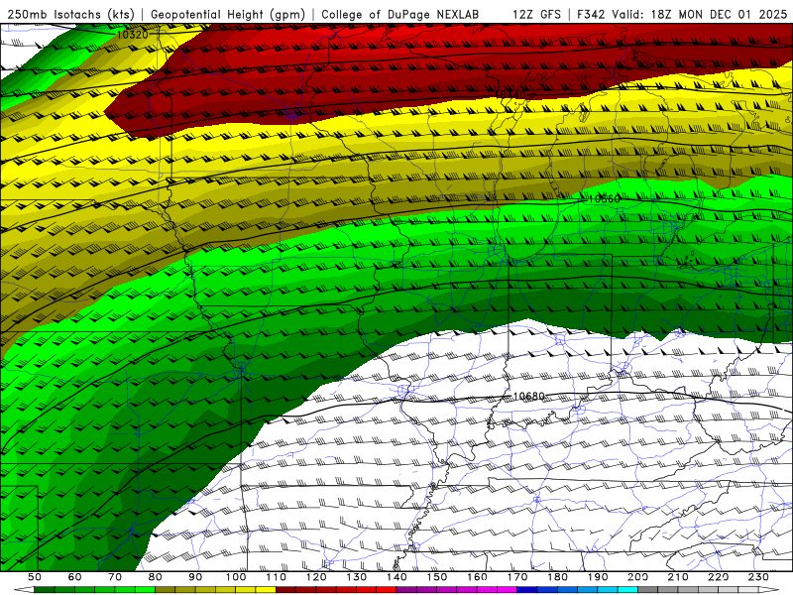Click the brightest yellow swatch in the color bar
Image resolution: width=793 pixels, height=595 pixels.
[x=266, y=590]
